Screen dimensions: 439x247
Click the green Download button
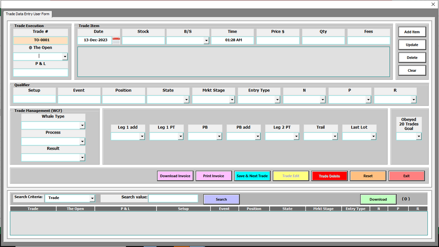tap(378, 199)
